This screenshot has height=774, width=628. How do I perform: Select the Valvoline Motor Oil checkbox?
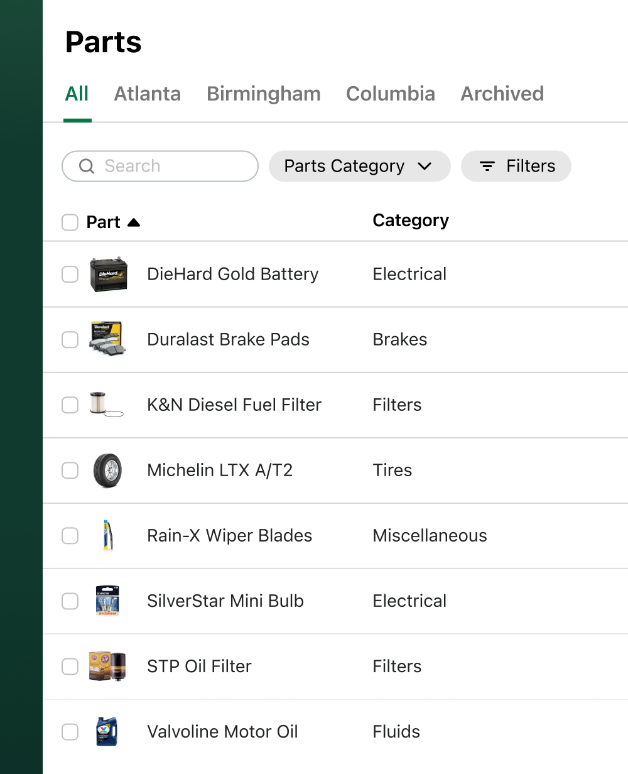[x=70, y=732]
